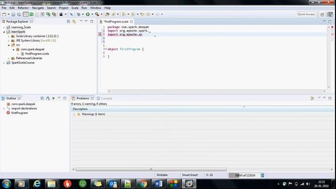Select firstProgram.scala in Package Explorer
336x189 pixels.
pos(37,54)
